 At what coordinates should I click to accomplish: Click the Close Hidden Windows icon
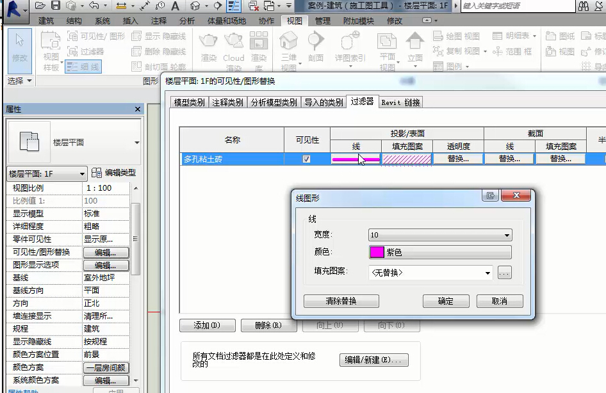[x=254, y=6]
